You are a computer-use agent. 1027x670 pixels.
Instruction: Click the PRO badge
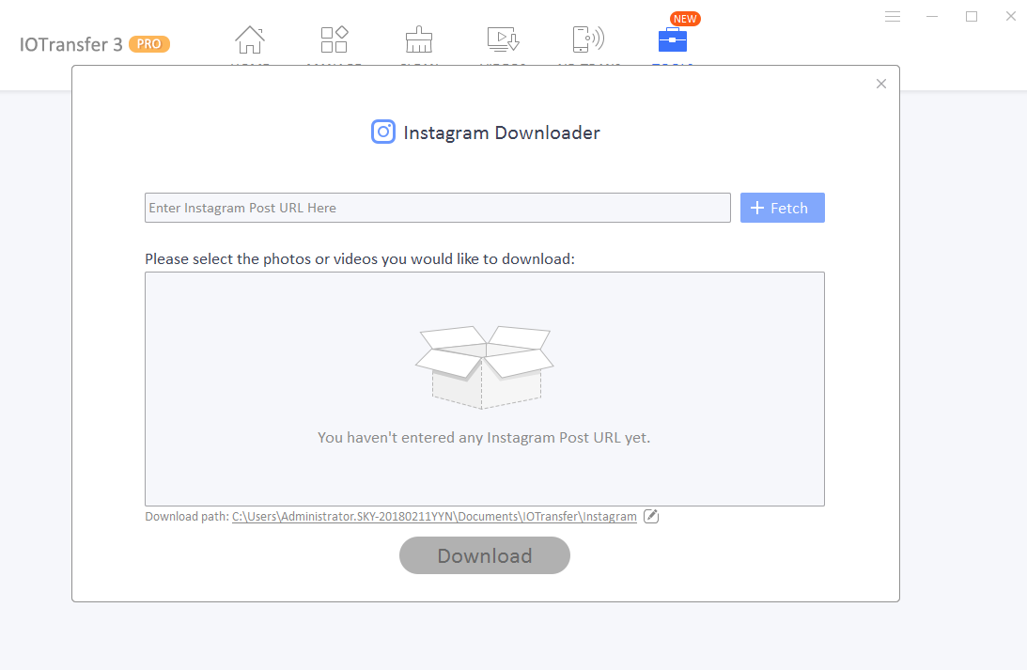coord(149,44)
